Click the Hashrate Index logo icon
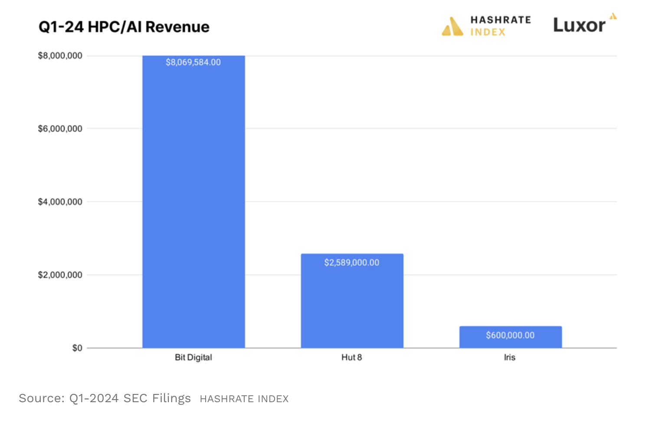Image resolution: width=668 pixels, height=423 pixels. coord(452,26)
